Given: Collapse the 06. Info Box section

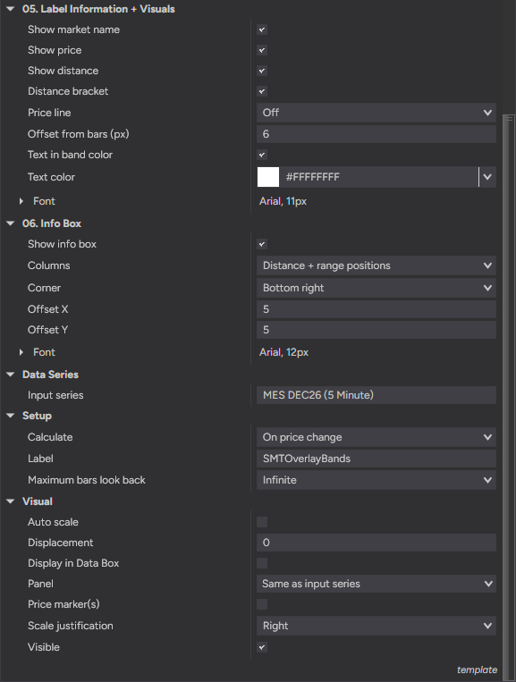Looking at the screenshot, I should pyautogui.click(x=11, y=223).
